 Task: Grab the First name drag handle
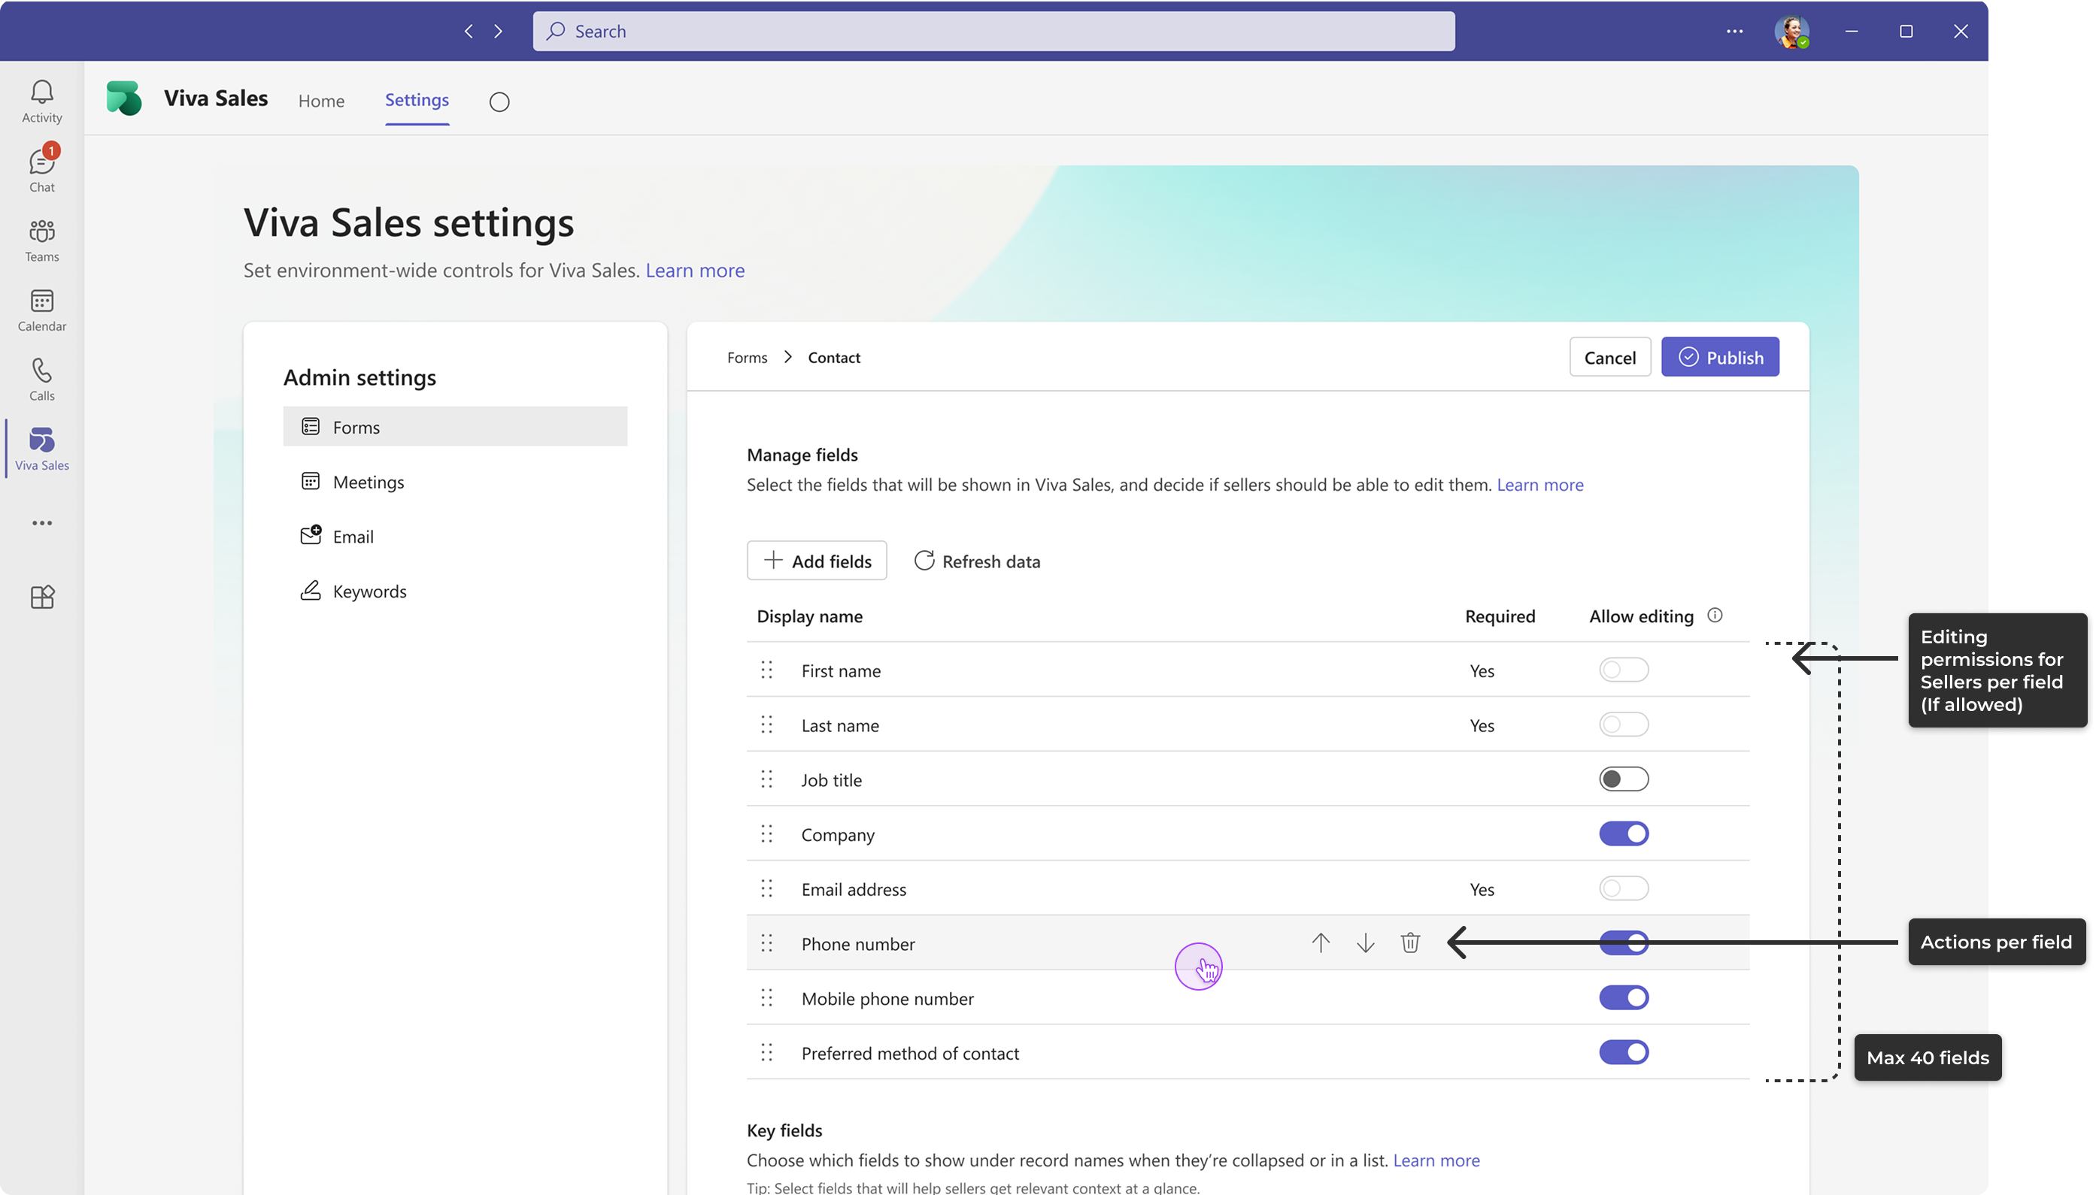pos(766,670)
